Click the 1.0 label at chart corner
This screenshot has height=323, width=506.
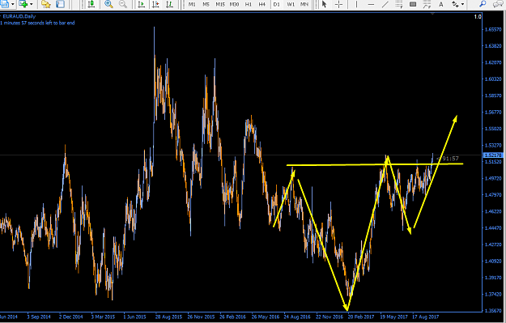(478, 17)
